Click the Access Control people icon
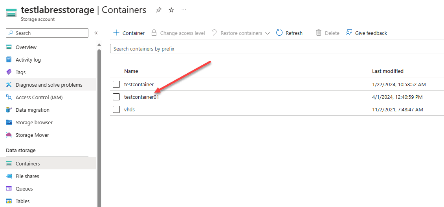The image size is (444, 207). pyautogui.click(x=9, y=98)
